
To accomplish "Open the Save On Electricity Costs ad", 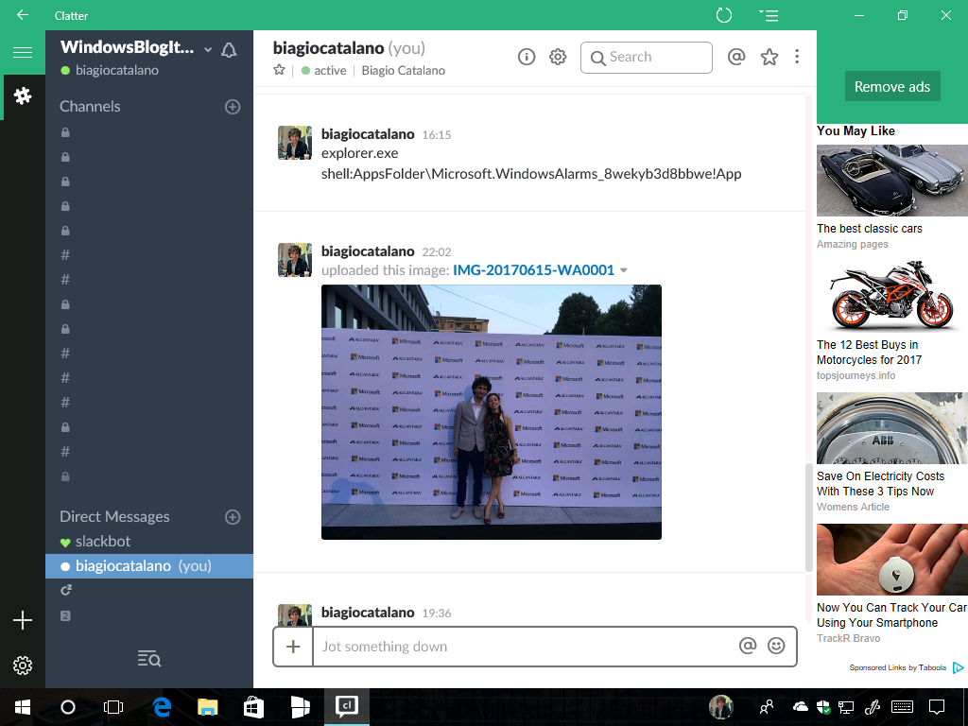I will coord(880,484).
